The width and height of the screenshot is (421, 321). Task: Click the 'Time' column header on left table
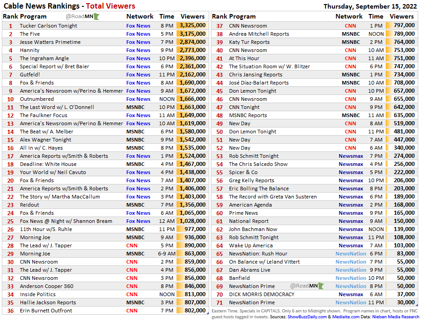coord(167,16)
